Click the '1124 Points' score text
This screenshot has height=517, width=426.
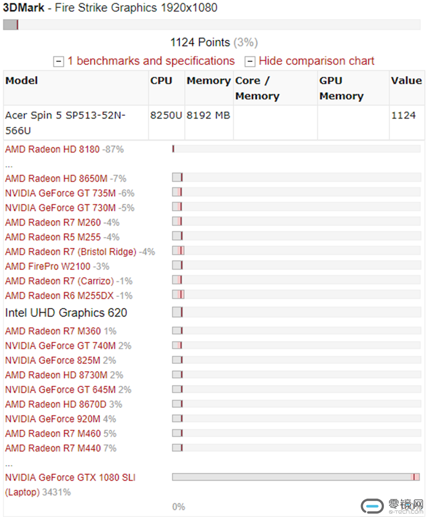(x=200, y=43)
